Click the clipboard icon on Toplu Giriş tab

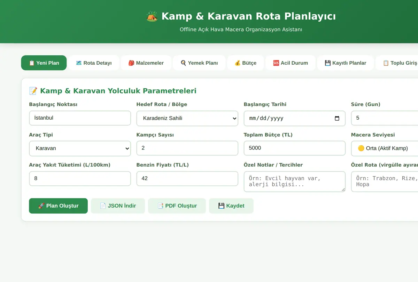[x=386, y=63]
